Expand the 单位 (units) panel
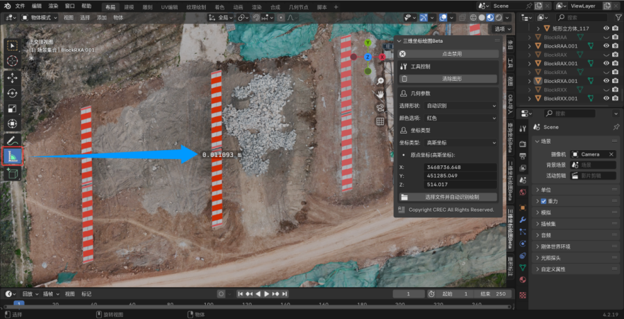The width and height of the screenshot is (624, 319). pyautogui.click(x=546, y=190)
